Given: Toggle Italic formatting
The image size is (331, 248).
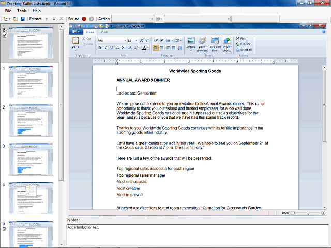Looking at the screenshot, I should (106, 48).
